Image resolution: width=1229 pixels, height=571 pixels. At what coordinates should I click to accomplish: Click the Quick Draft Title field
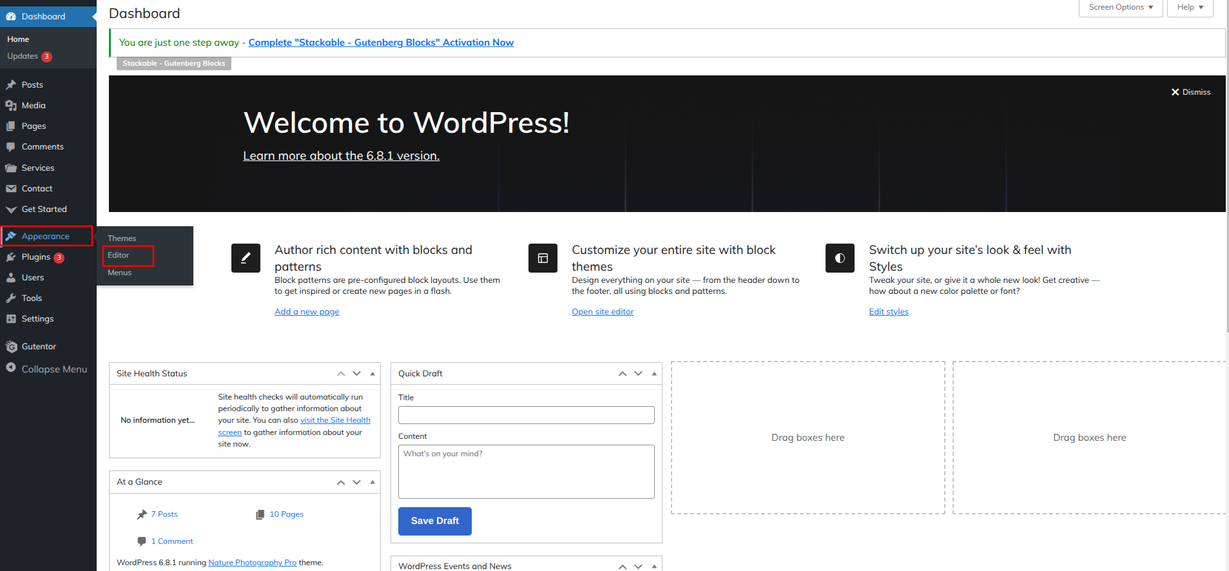tap(527, 415)
